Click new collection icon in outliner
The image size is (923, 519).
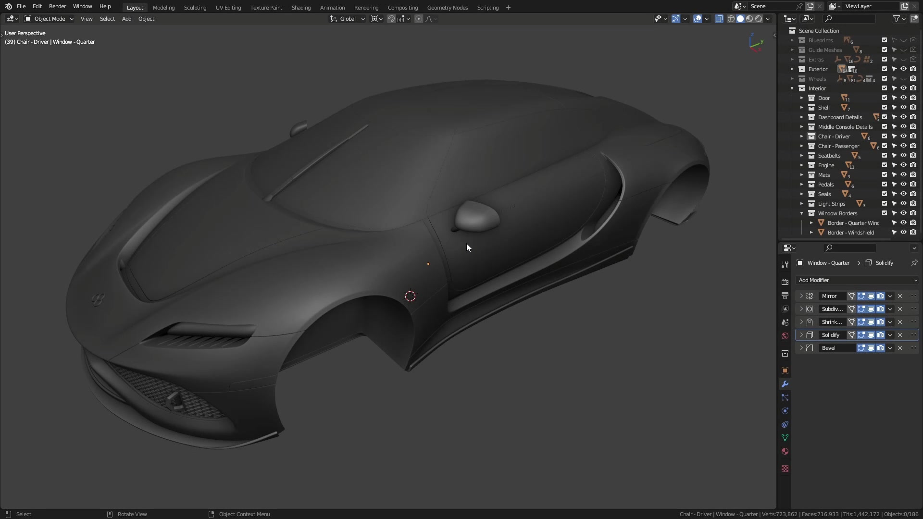(x=914, y=19)
